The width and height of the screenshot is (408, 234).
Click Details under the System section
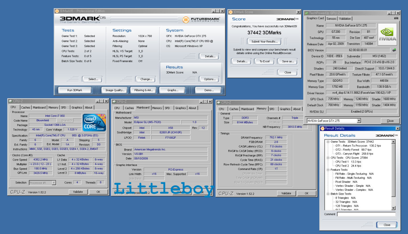(210, 56)
